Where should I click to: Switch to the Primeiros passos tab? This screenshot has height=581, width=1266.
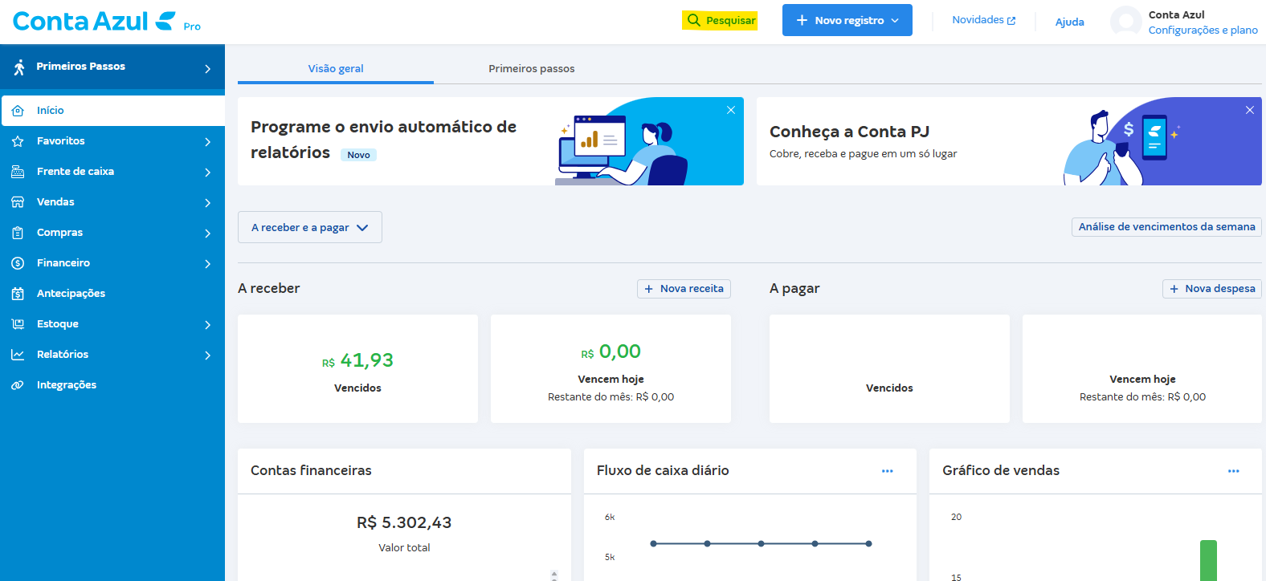532,69
